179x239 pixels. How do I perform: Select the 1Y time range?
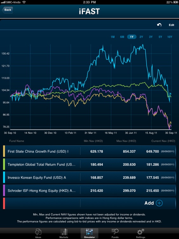[x=132, y=37]
